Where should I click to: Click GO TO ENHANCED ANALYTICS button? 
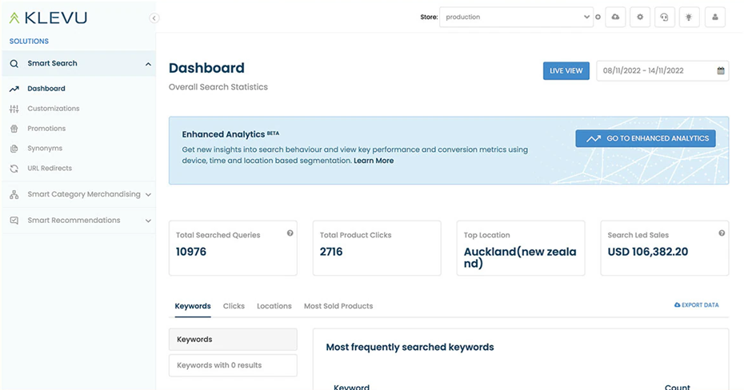pos(646,138)
